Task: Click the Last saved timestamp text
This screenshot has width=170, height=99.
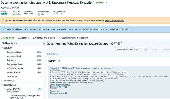Action: 131,49
